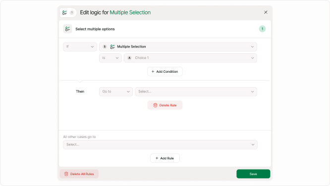Click the green rule count badge
Screen dimensions: 330x186
[262, 29]
